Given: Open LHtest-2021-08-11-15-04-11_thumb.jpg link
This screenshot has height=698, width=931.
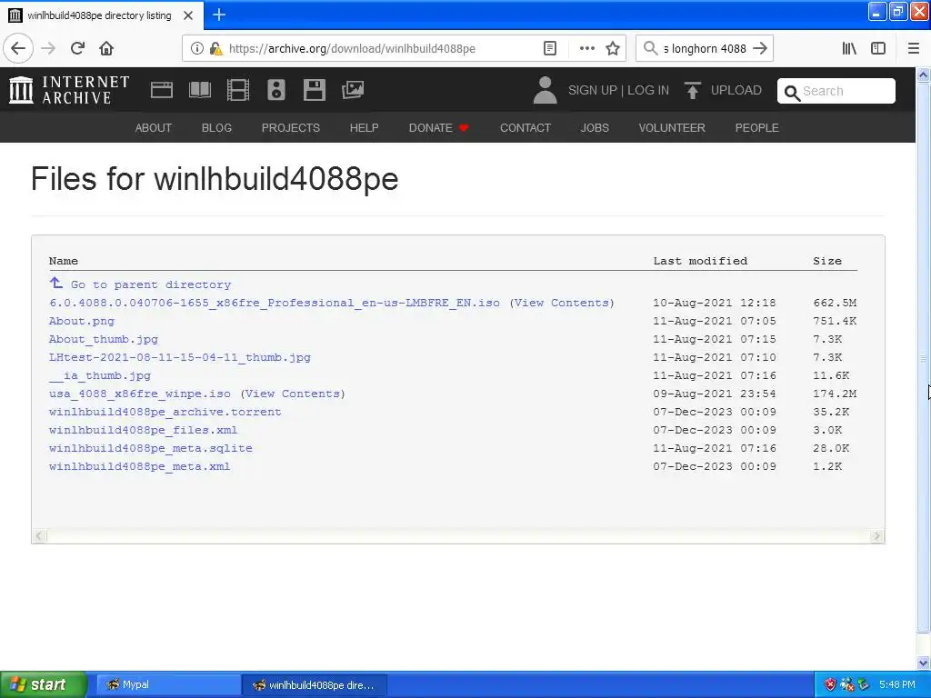Looking at the screenshot, I should 180,357.
